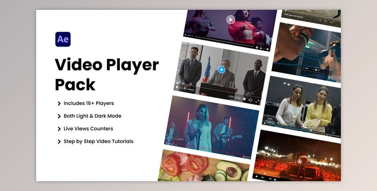Click rewind icon on night concert player
The image size is (377, 191).
(x=262, y=177)
